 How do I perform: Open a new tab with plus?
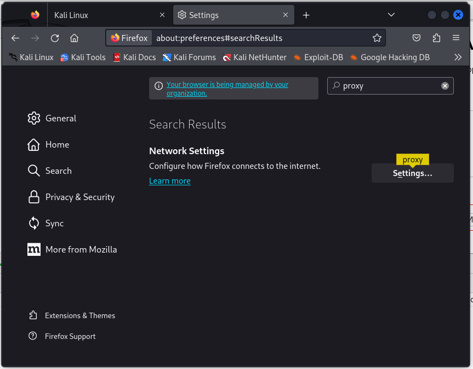(306, 15)
